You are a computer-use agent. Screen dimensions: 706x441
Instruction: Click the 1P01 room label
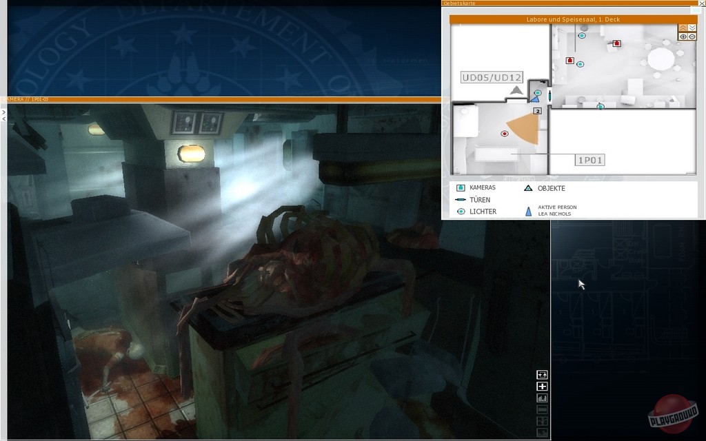pyautogui.click(x=590, y=160)
